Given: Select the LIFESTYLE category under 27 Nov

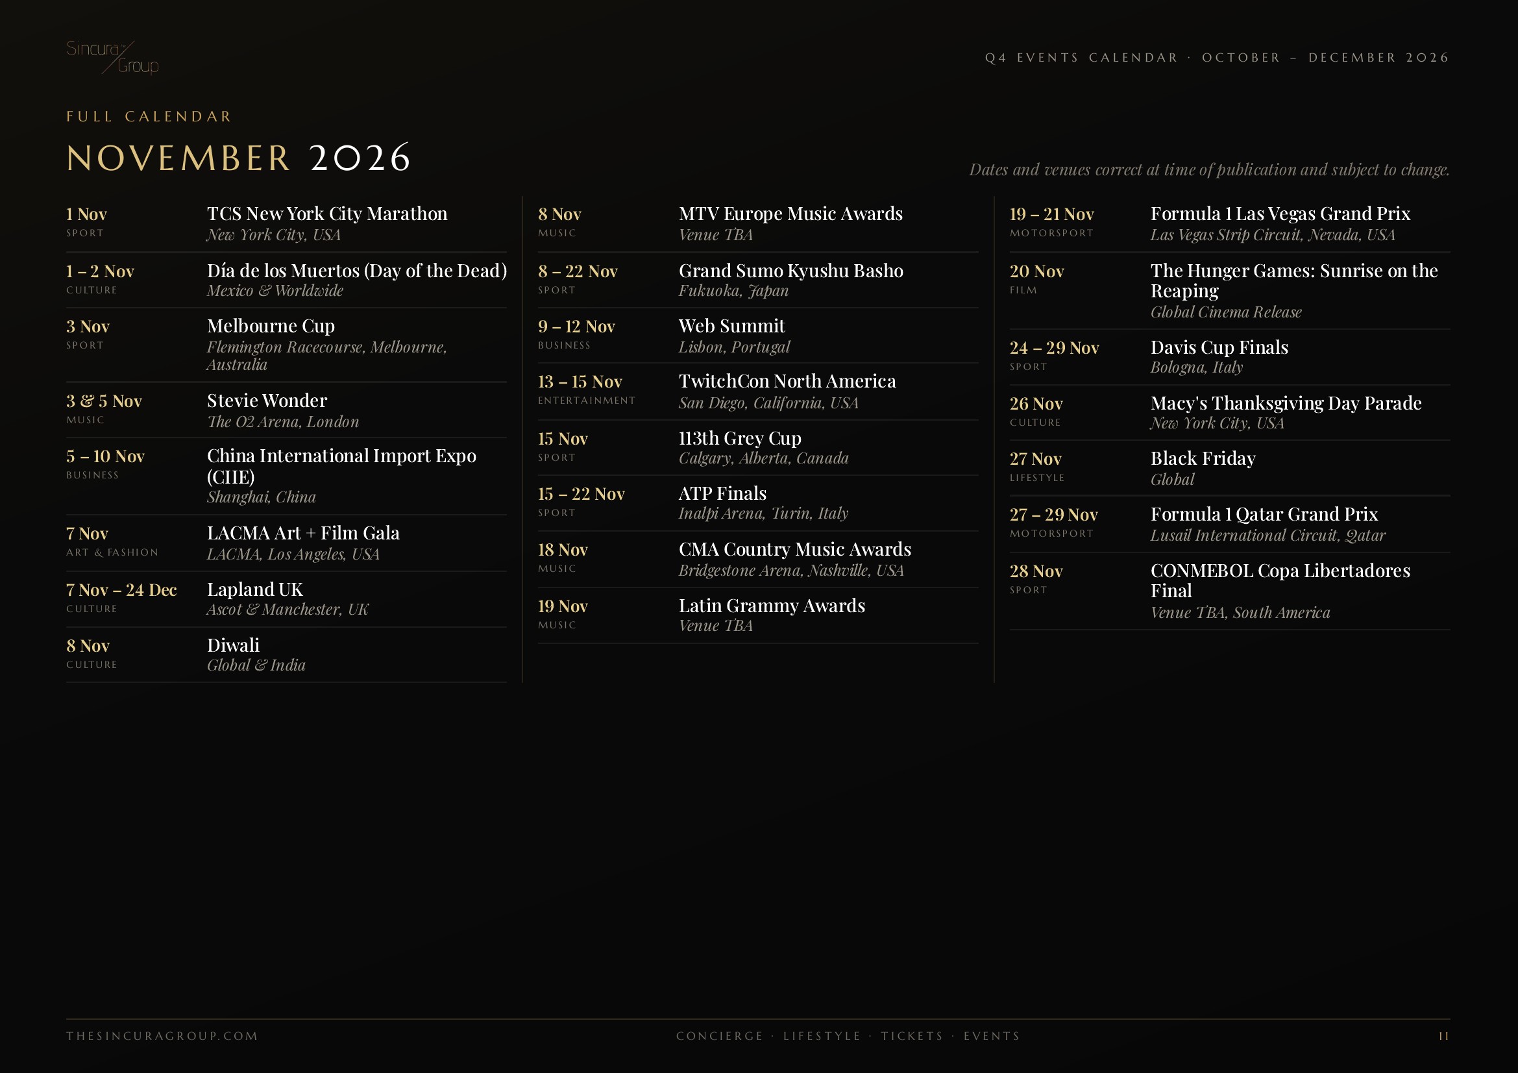Looking at the screenshot, I should 1036,478.
